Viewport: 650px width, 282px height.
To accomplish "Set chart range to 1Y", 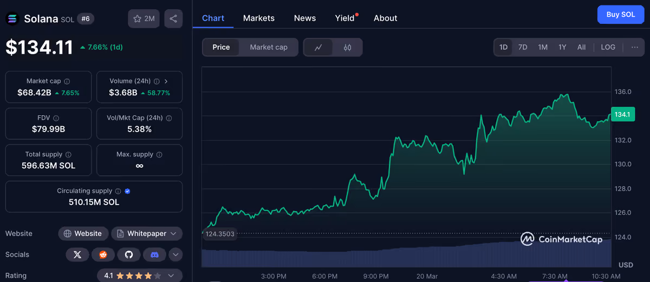I will pos(562,47).
